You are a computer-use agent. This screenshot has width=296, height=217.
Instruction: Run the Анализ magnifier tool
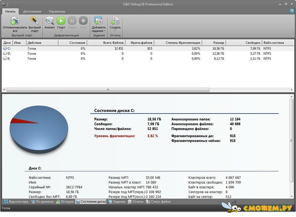(x=50, y=21)
